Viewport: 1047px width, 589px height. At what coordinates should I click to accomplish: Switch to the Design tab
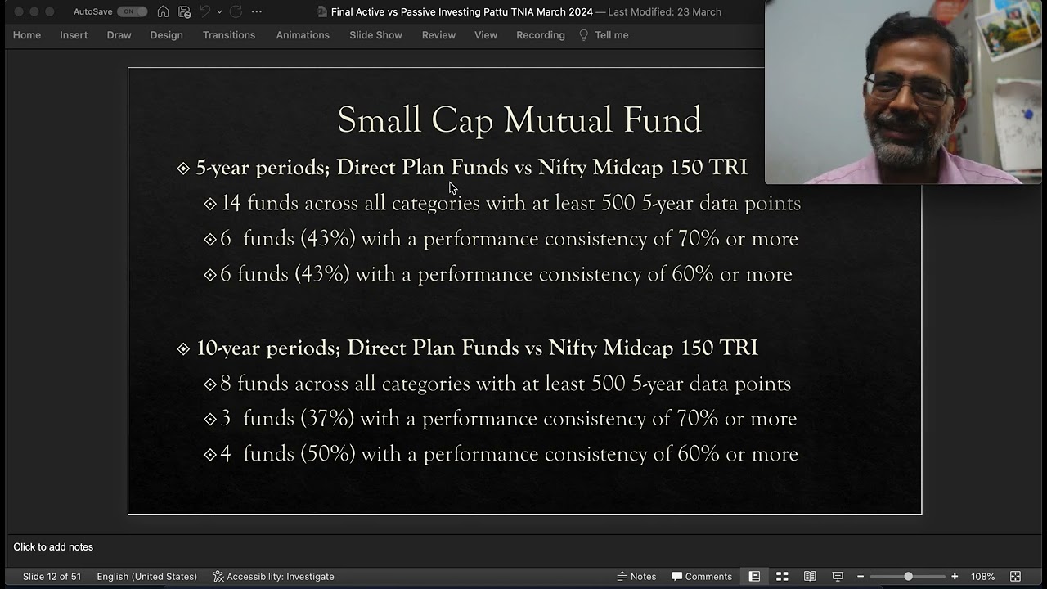click(x=166, y=35)
